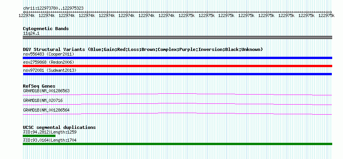343x159 pixels.
Task: Open the GRAMD1B|NM_020716 transcript label
Action: click(x=43, y=100)
